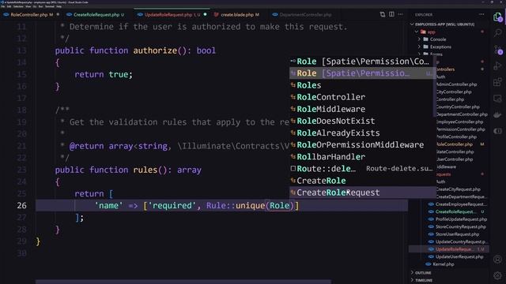This screenshot has width=506, height=284.
Task: Open the File menu
Action: click(x=3, y=6)
